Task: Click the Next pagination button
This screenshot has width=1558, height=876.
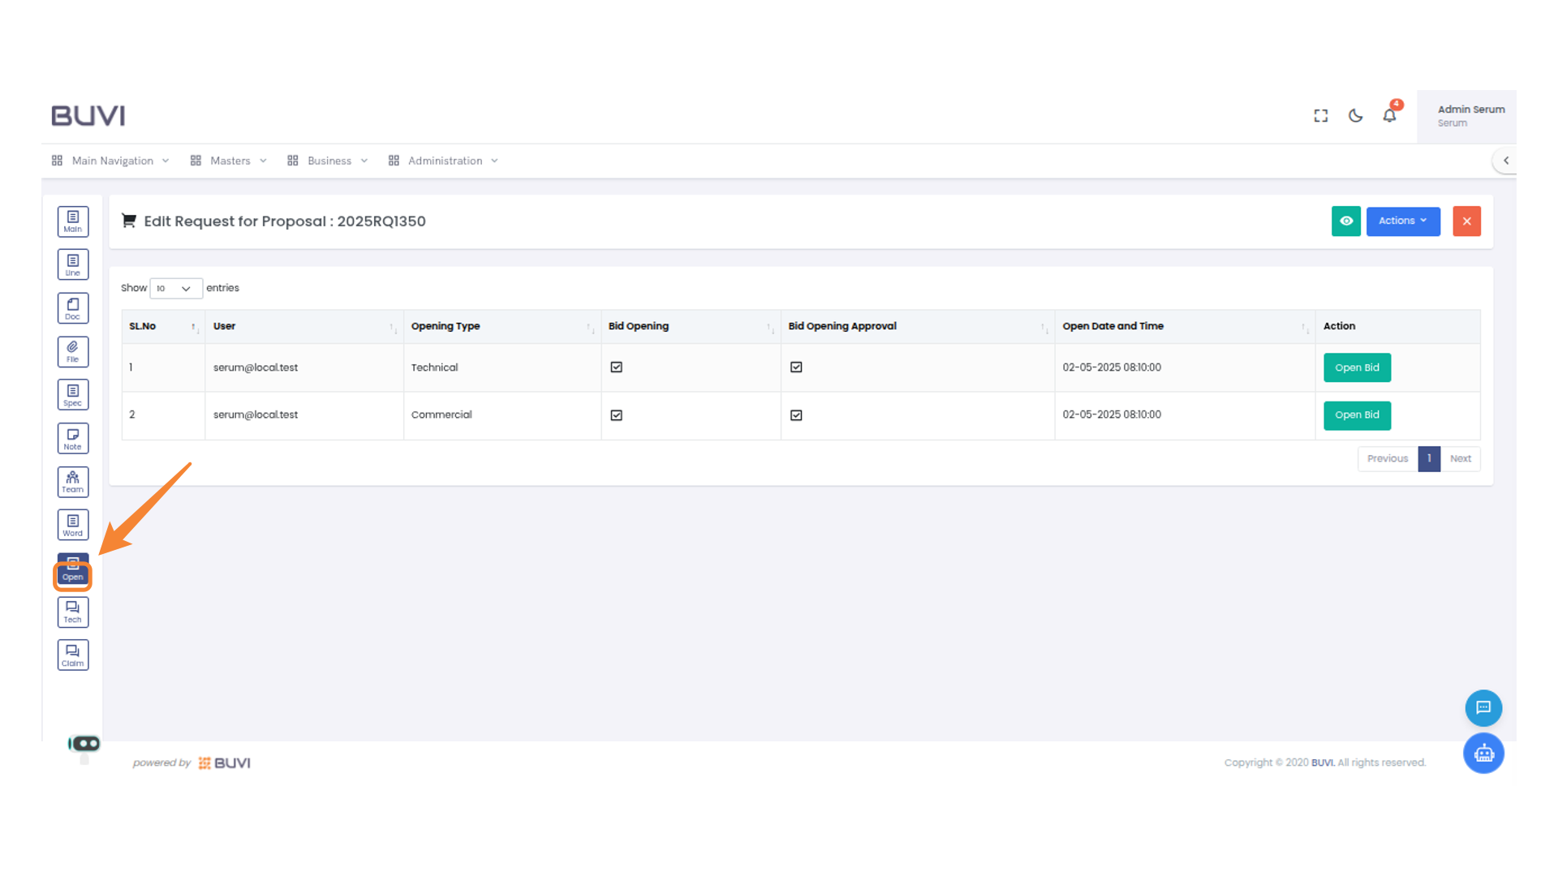Action: coord(1460,458)
